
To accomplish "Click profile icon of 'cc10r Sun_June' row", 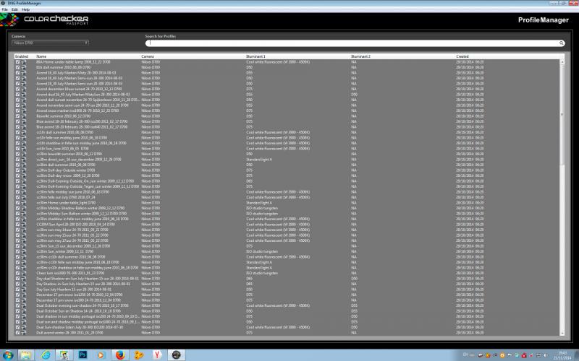I will [24, 149].
